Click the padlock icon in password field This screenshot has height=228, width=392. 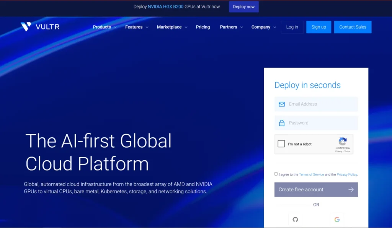click(x=282, y=123)
